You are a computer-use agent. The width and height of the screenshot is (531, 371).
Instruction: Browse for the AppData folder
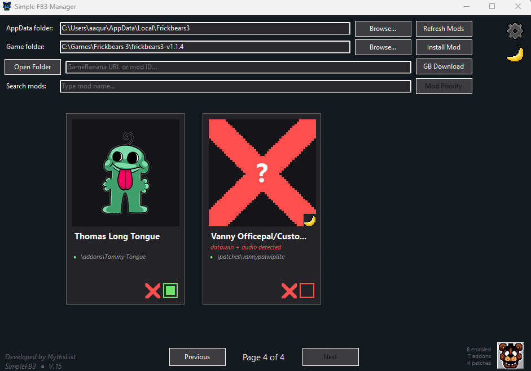383,29
